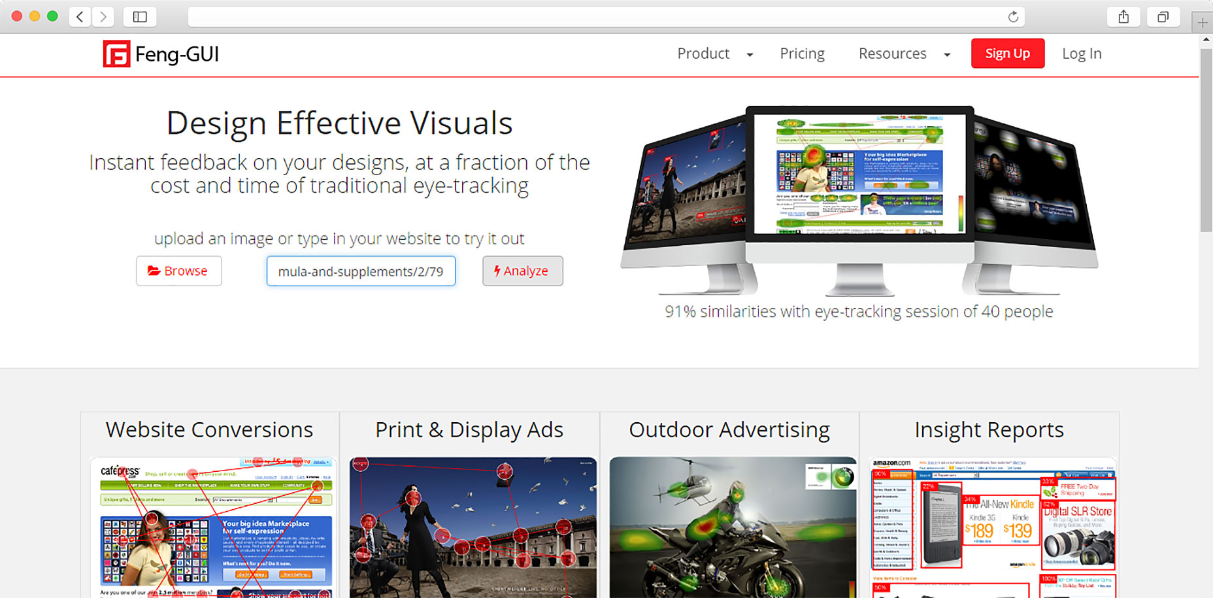Open the Pricing page
The height and width of the screenshot is (598, 1213).
coord(802,54)
